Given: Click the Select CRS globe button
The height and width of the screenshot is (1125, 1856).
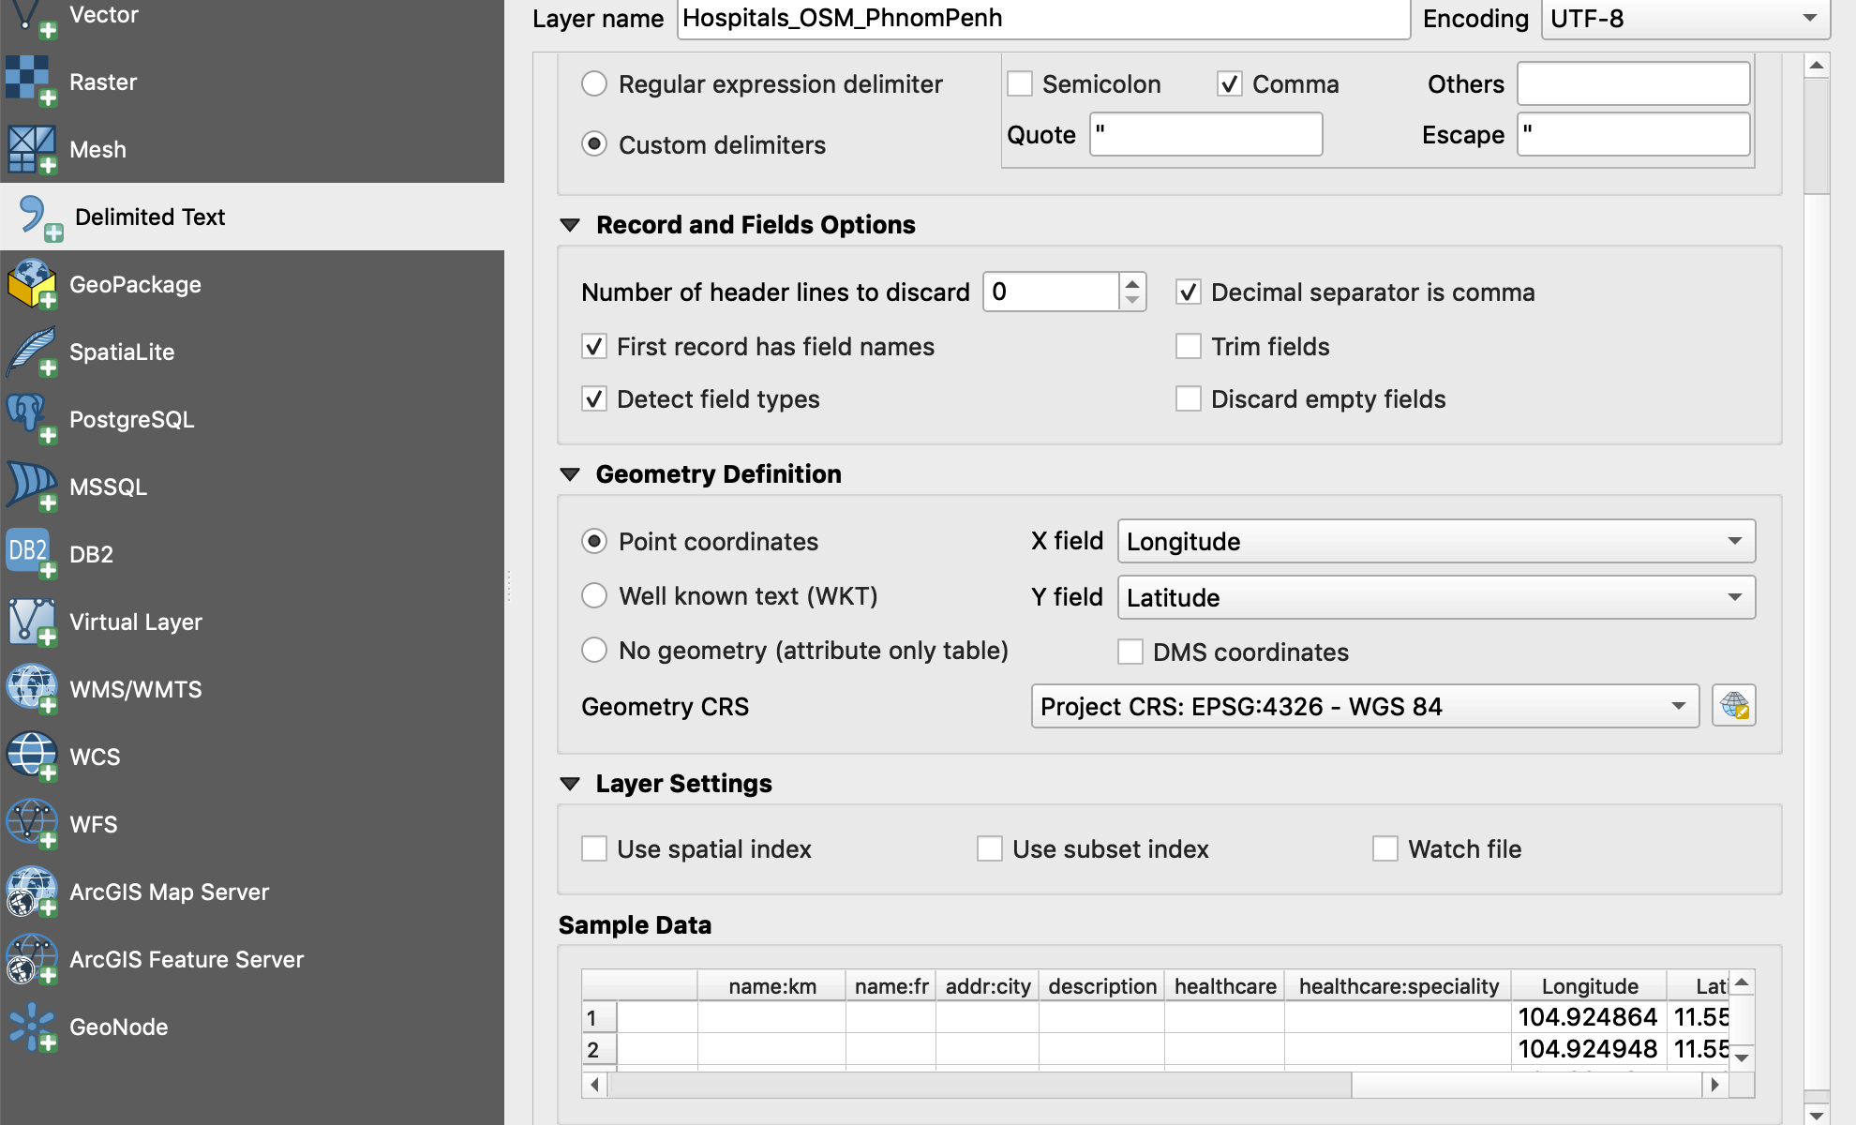Looking at the screenshot, I should click(x=1733, y=706).
